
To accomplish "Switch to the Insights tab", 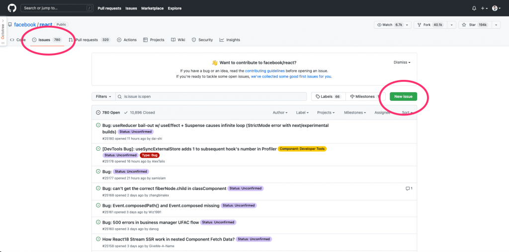I will coord(230,40).
